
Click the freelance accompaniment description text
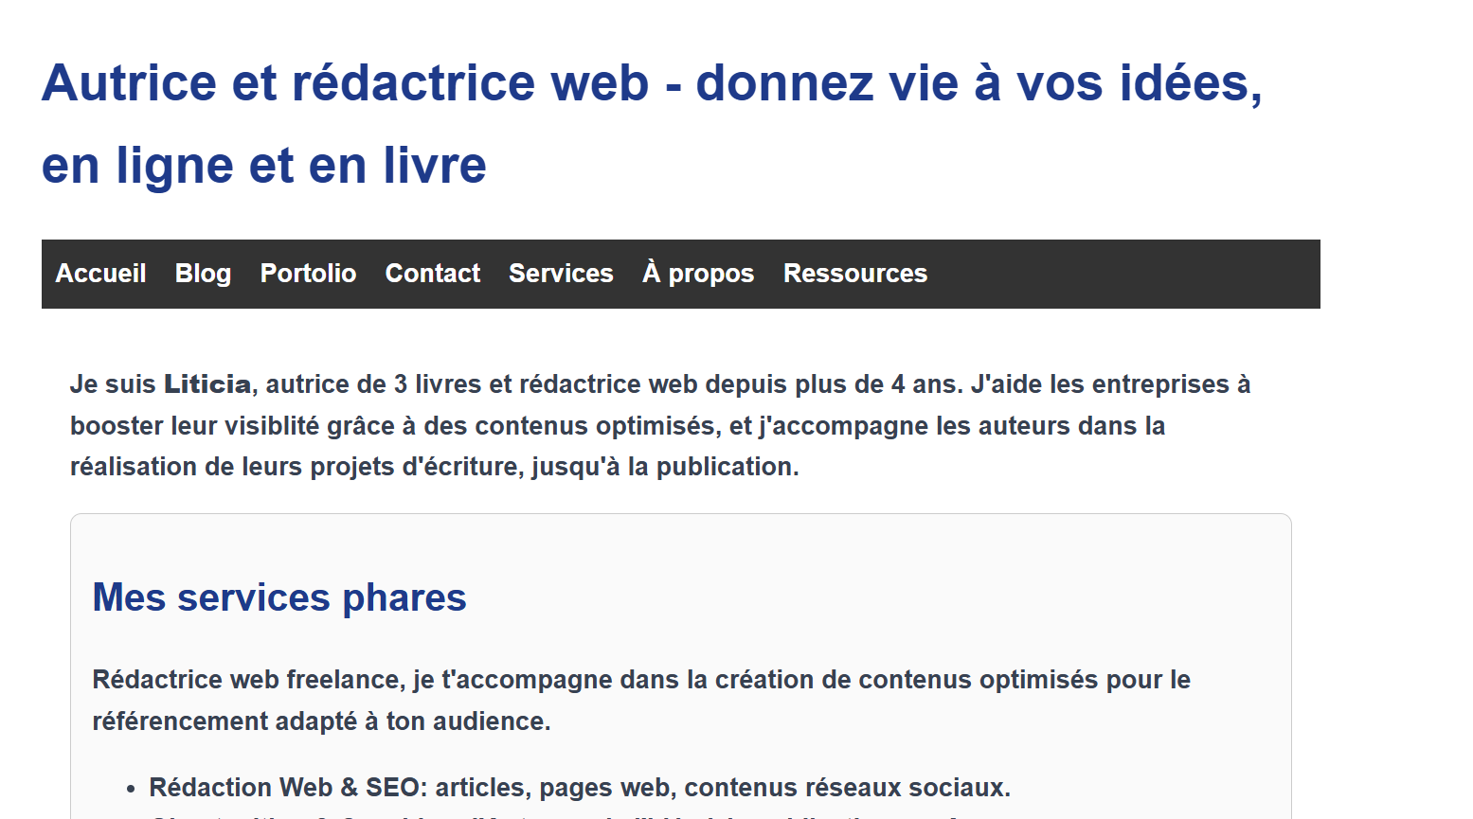point(640,700)
